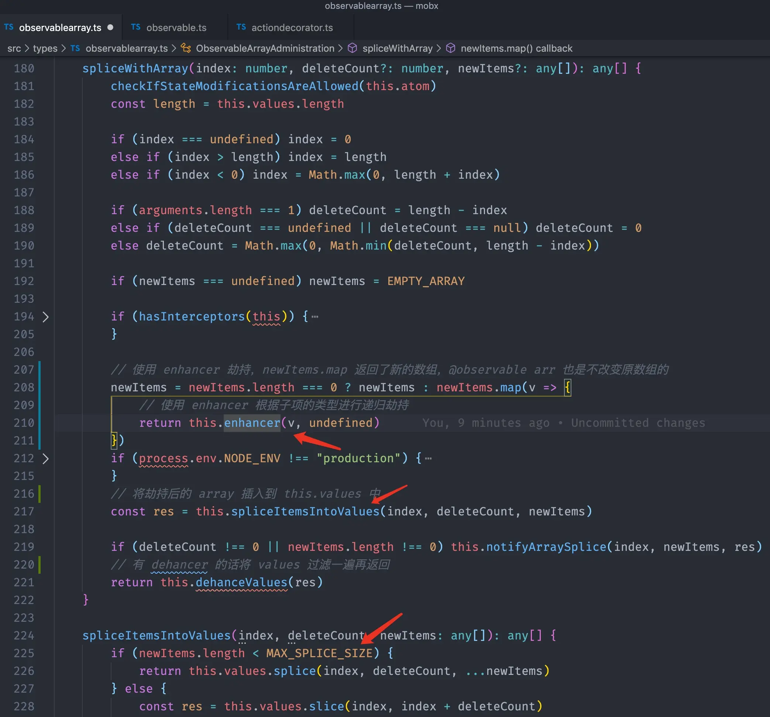Expand the folded code at line 194
Image resolution: width=770 pixels, height=717 pixels.
46,317
